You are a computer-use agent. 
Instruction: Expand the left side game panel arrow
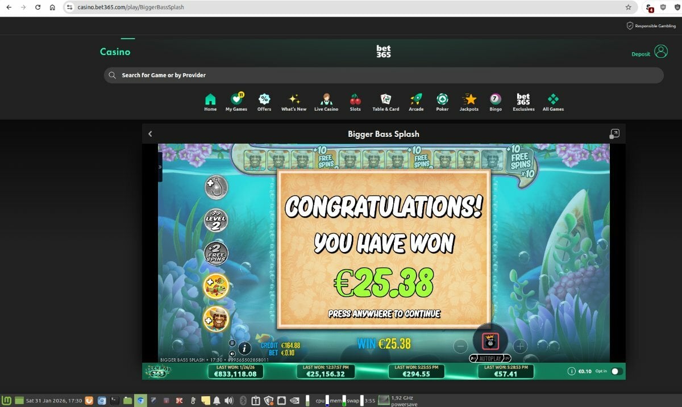pos(160,167)
